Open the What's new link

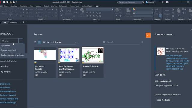pyautogui.click(x=5, y=84)
